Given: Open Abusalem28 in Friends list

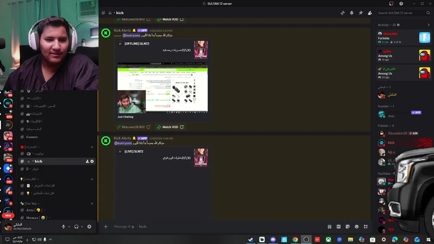Looking at the screenshot, I should (x=404, y=133).
